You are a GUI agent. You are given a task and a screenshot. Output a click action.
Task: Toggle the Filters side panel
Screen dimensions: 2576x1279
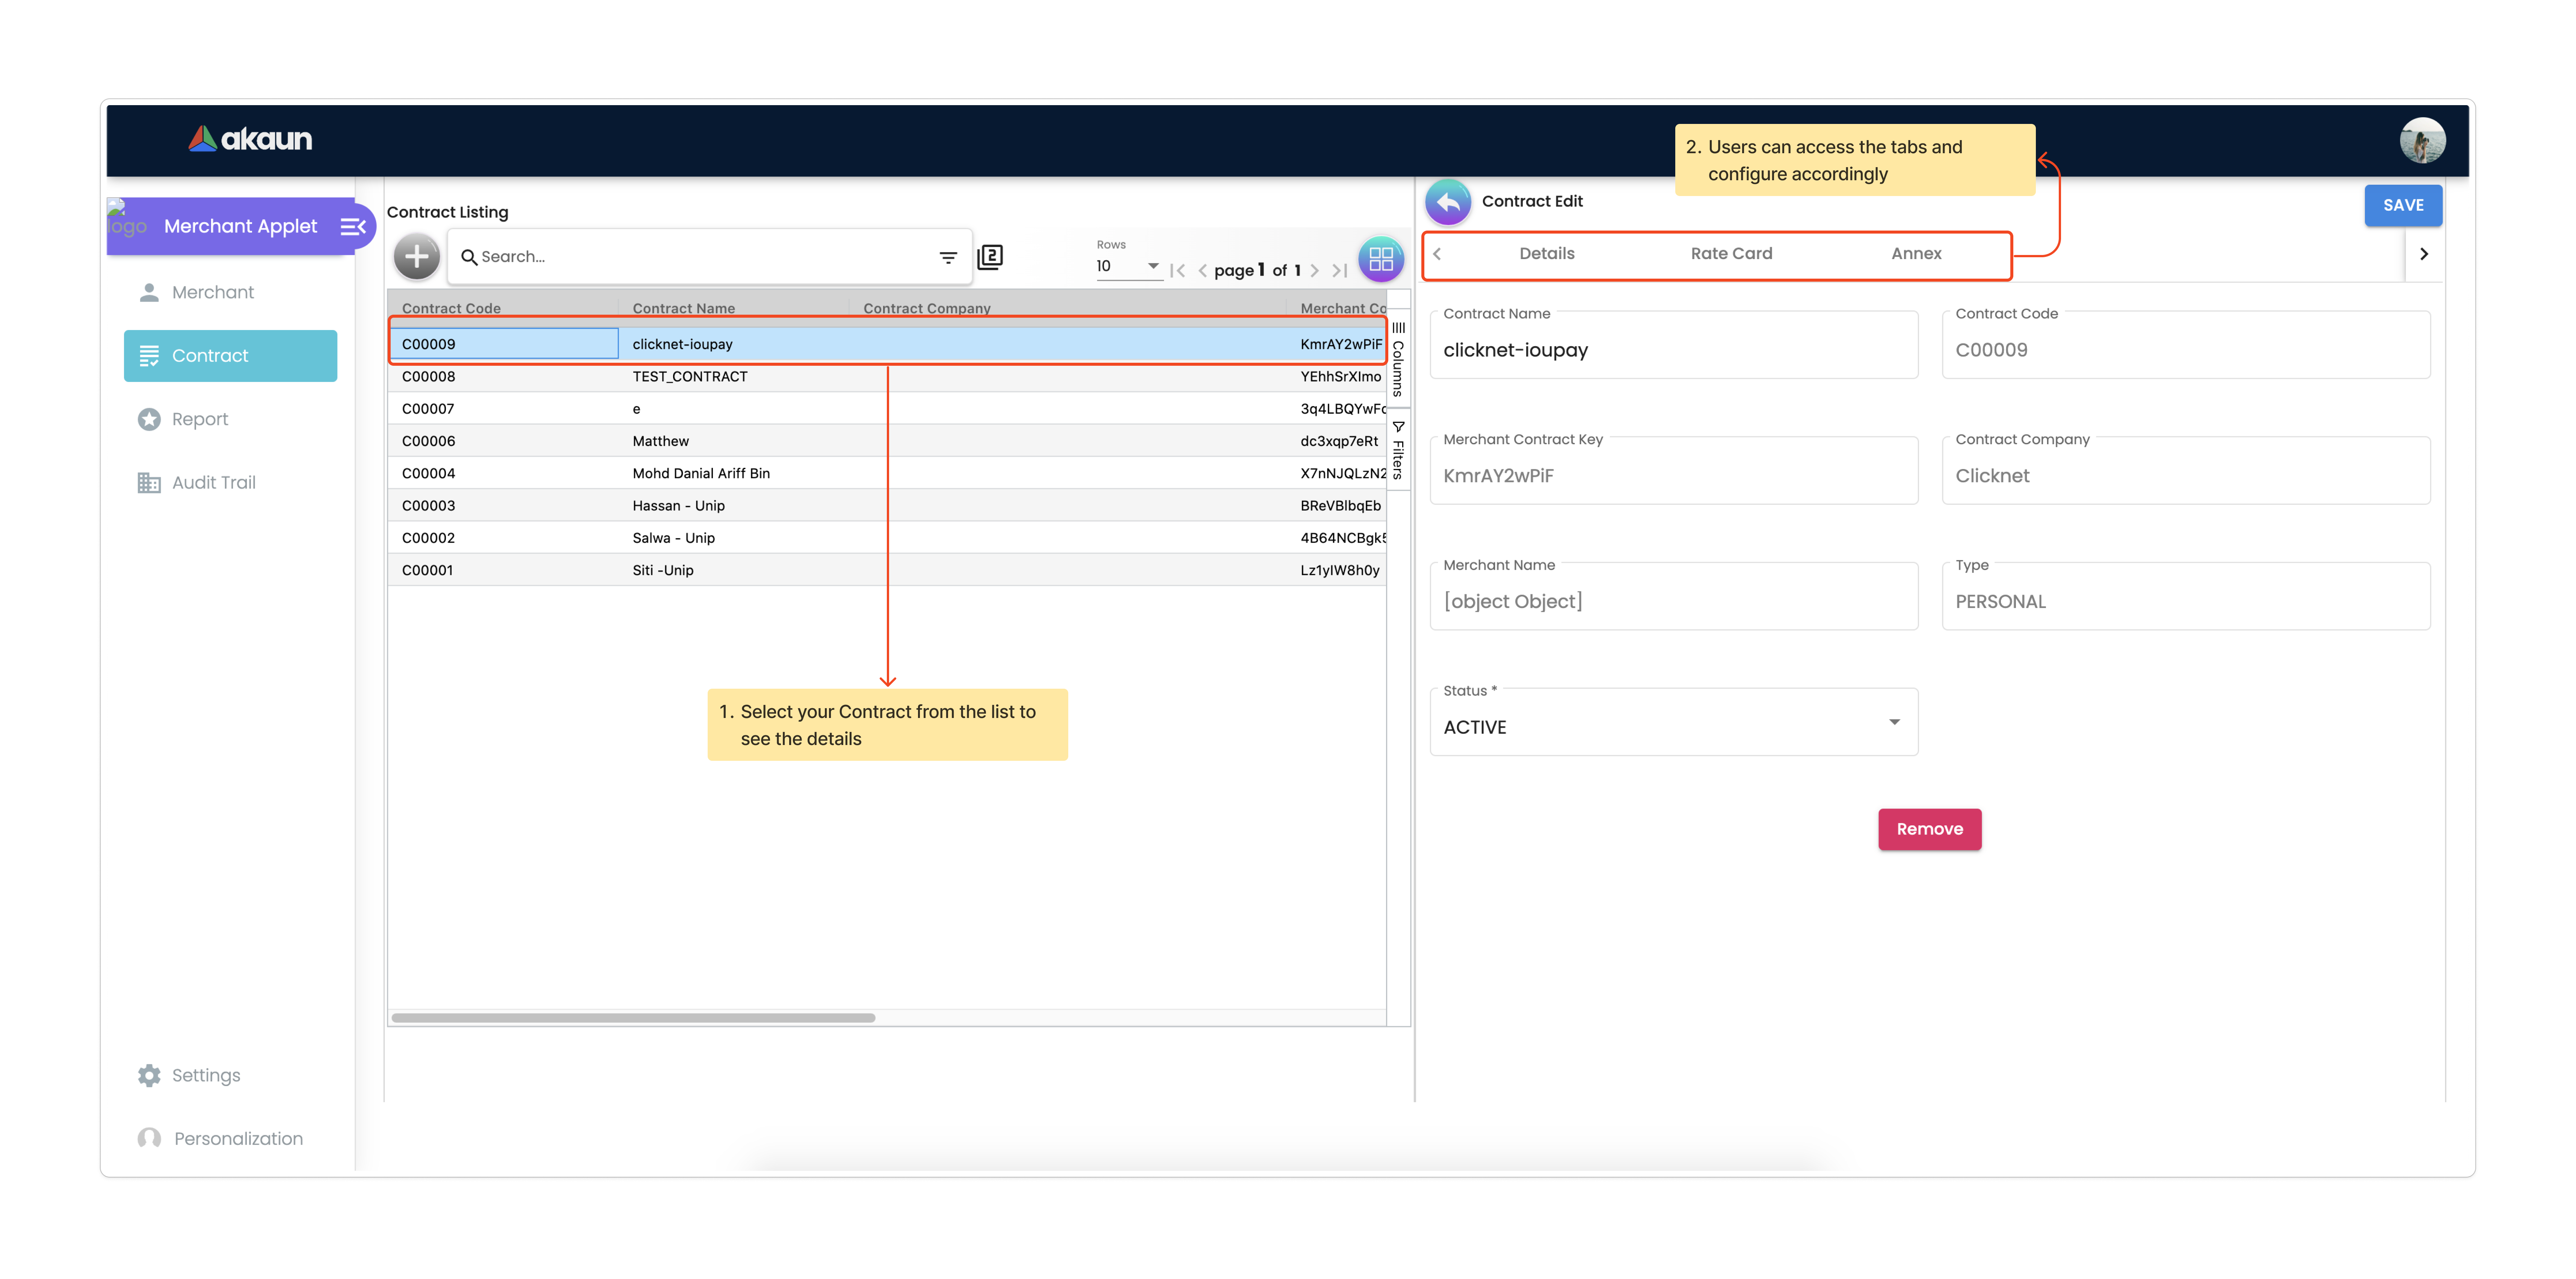click(1398, 451)
